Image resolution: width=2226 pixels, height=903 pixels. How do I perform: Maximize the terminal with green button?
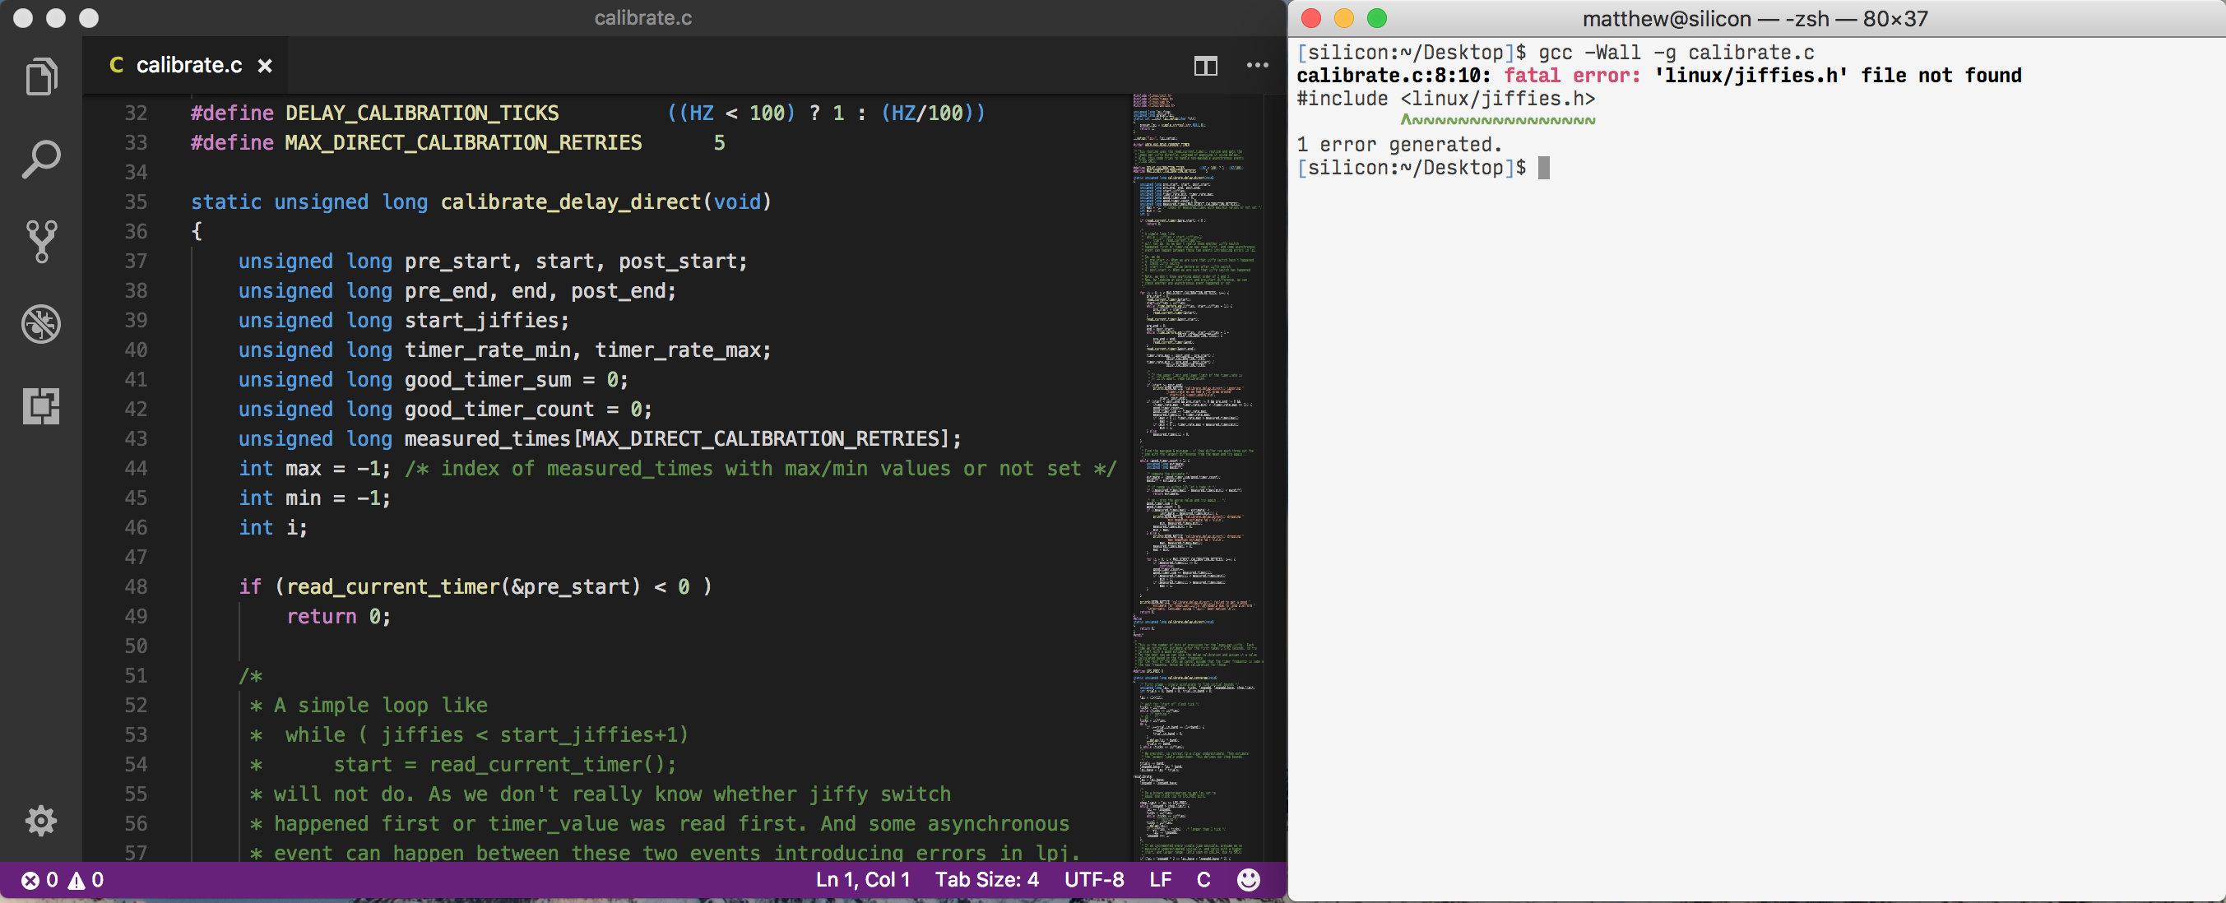1376,18
